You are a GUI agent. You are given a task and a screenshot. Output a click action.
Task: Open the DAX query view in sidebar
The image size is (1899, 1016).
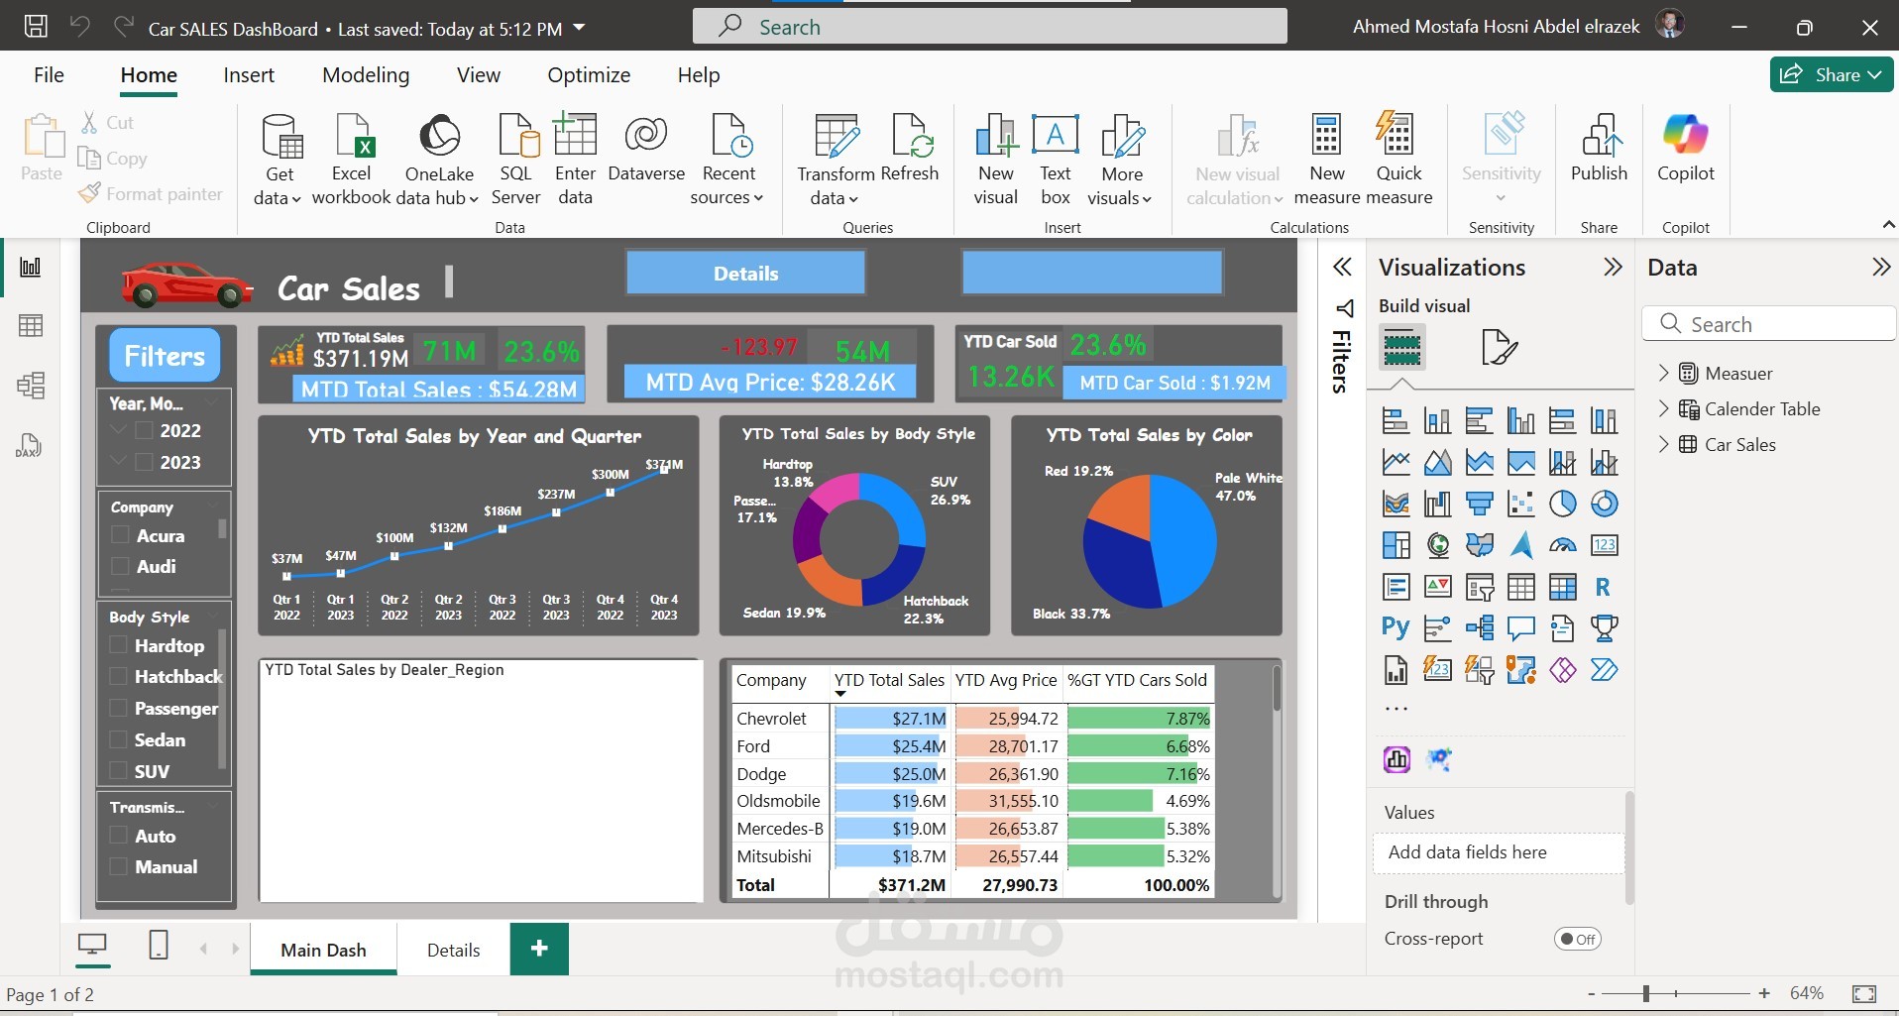(x=30, y=445)
